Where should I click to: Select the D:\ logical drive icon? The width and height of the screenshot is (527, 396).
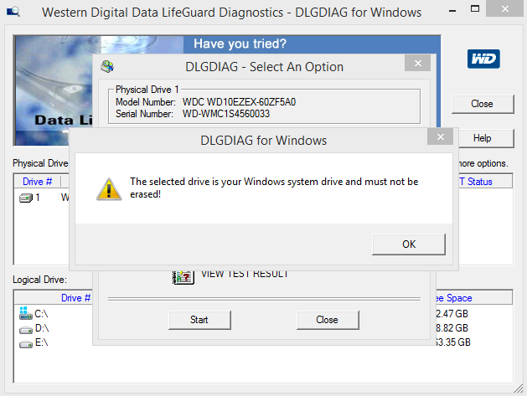click(x=26, y=329)
